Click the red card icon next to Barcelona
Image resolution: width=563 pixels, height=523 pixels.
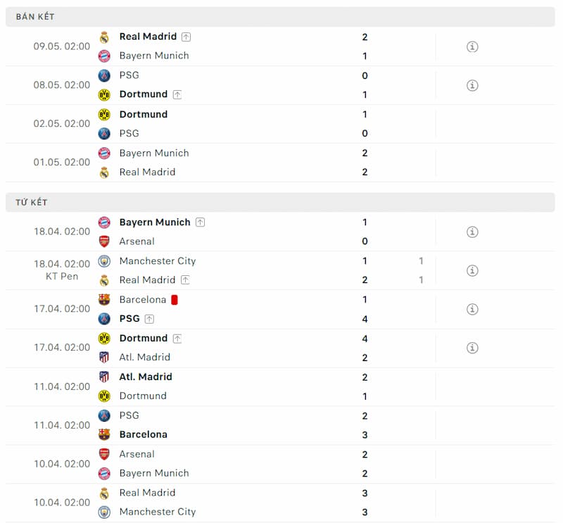pos(175,300)
